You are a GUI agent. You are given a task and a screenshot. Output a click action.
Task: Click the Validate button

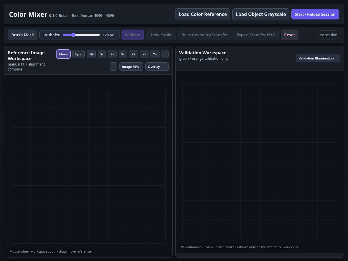click(x=133, y=35)
